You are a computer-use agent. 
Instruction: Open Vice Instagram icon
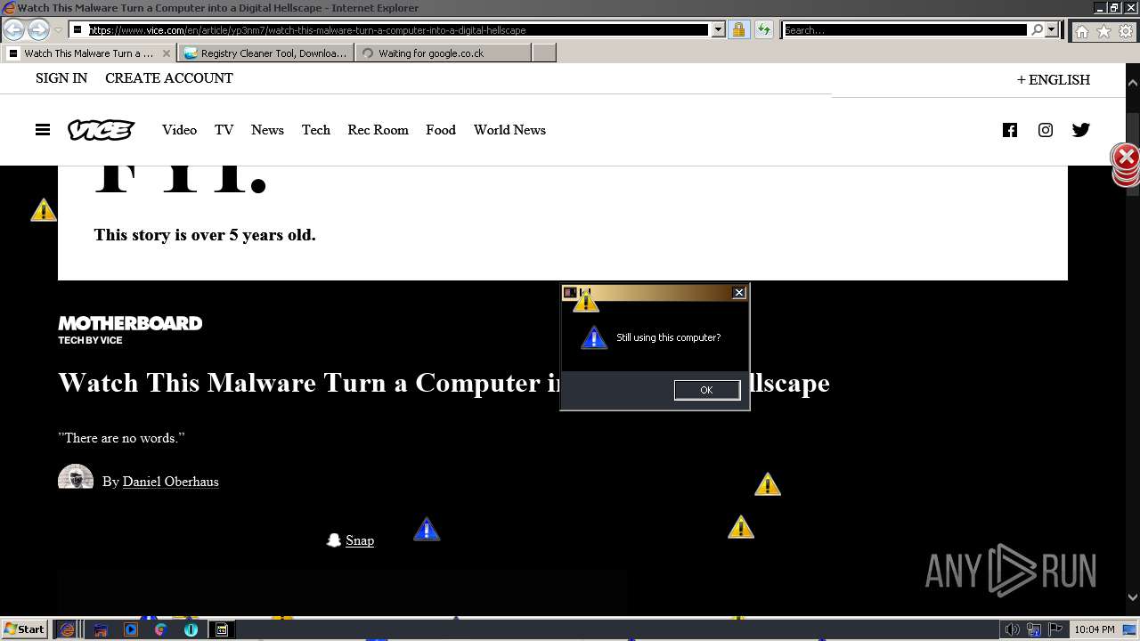tap(1046, 130)
